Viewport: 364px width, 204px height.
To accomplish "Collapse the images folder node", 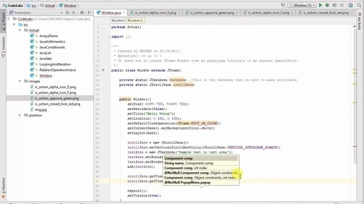I will pos(20,81).
